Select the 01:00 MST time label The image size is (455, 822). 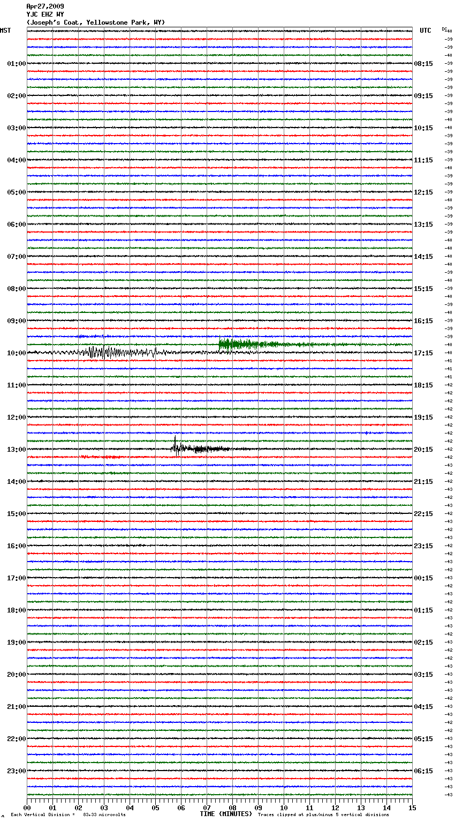[x=17, y=64]
